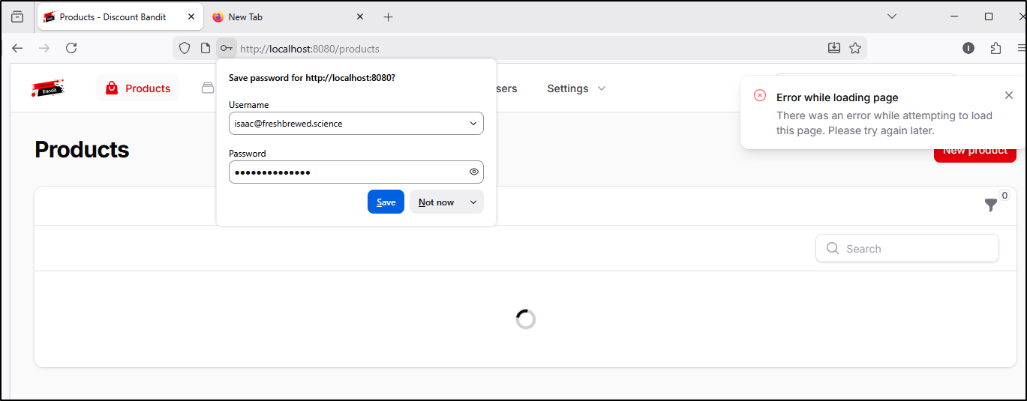Click the browser reload button

tap(71, 48)
